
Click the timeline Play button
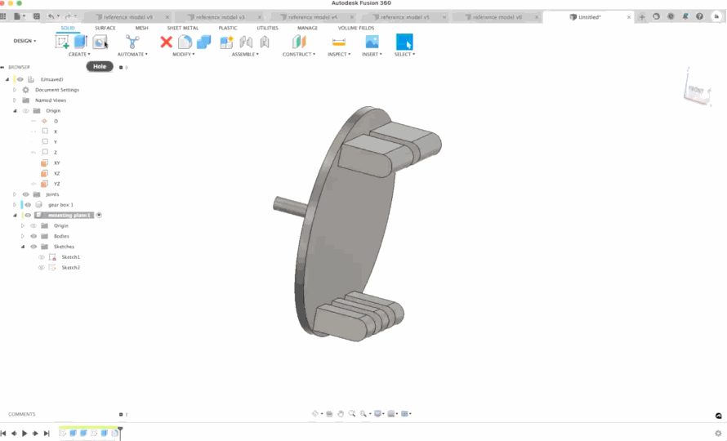[x=25, y=433]
